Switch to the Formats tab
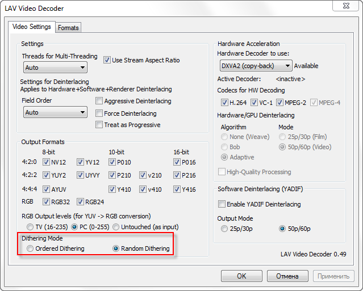 point(68,27)
